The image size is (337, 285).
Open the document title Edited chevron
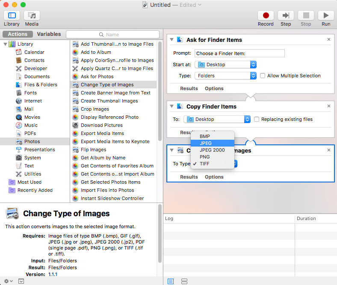click(200, 5)
